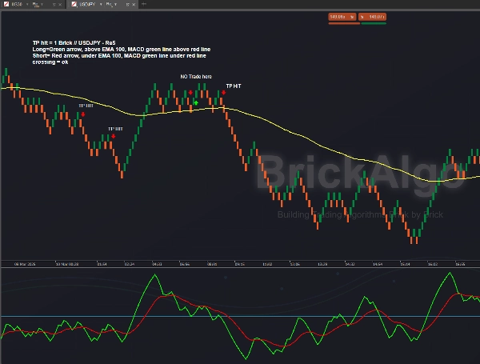The width and height of the screenshot is (480, 364).
Task: Click the USDJPY tab symbol icon
Action: click(74, 5)
